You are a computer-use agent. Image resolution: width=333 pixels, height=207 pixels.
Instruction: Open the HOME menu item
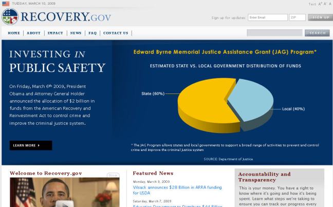[x=14, y=33]
